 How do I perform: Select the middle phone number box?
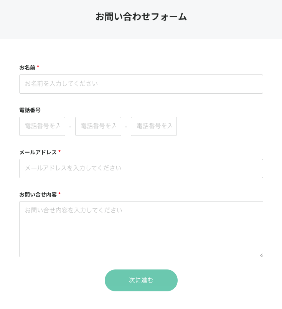(98, 126)
